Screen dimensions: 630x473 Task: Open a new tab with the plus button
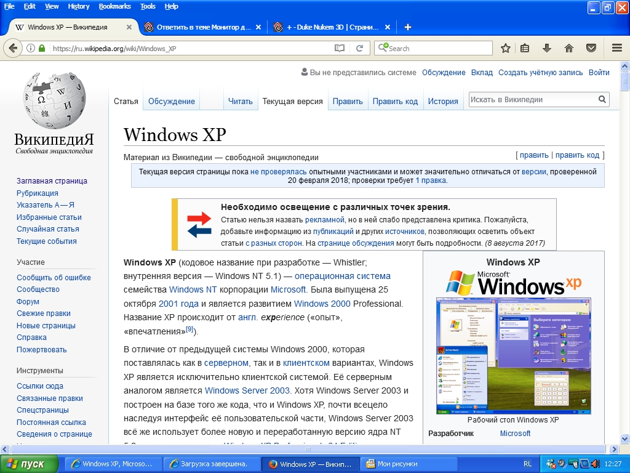click(x=407, y=27)
